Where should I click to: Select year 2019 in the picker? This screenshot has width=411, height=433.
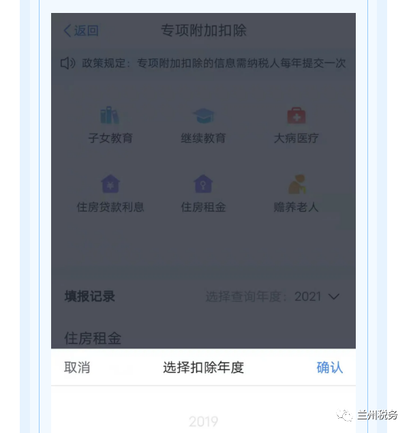203,421
